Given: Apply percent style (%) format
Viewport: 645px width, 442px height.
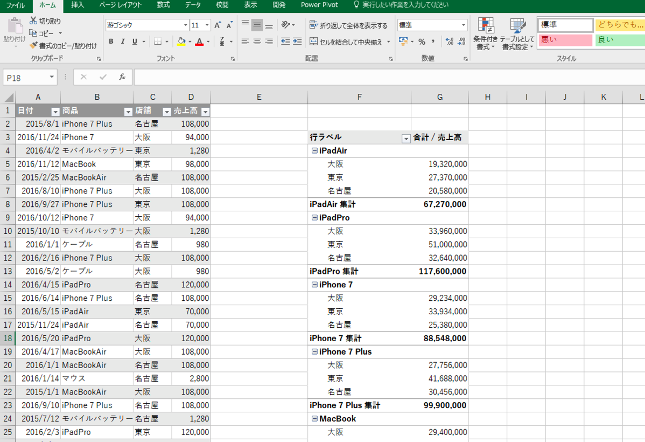Looking at the screenshot, I should pos(422,42).
